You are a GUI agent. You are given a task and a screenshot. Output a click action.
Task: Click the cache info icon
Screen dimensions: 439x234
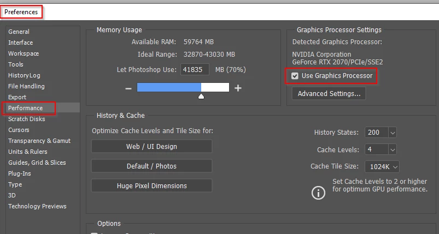(x=318, y=193)
